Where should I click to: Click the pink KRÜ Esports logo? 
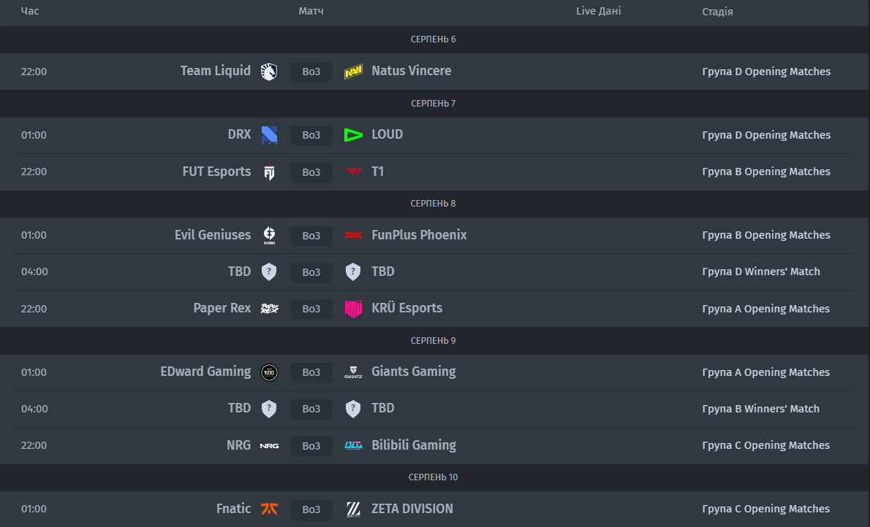pos(353,309)
